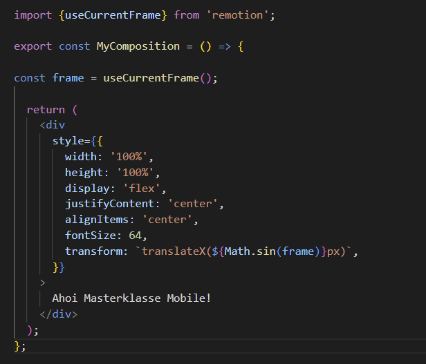The image size is (426, 364).
Task: Click 'center' value on justifyContent line
Action: click(x=193, y=204)
